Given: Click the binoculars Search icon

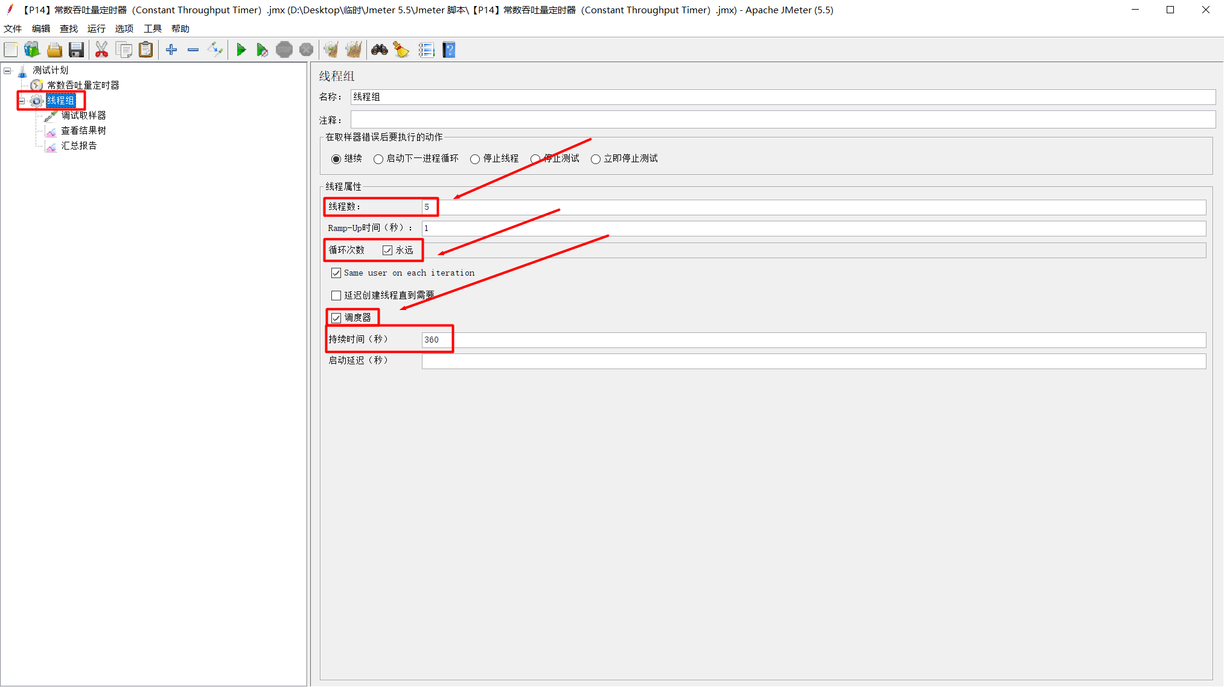Looking at the screenshot, I should (379, 50).
